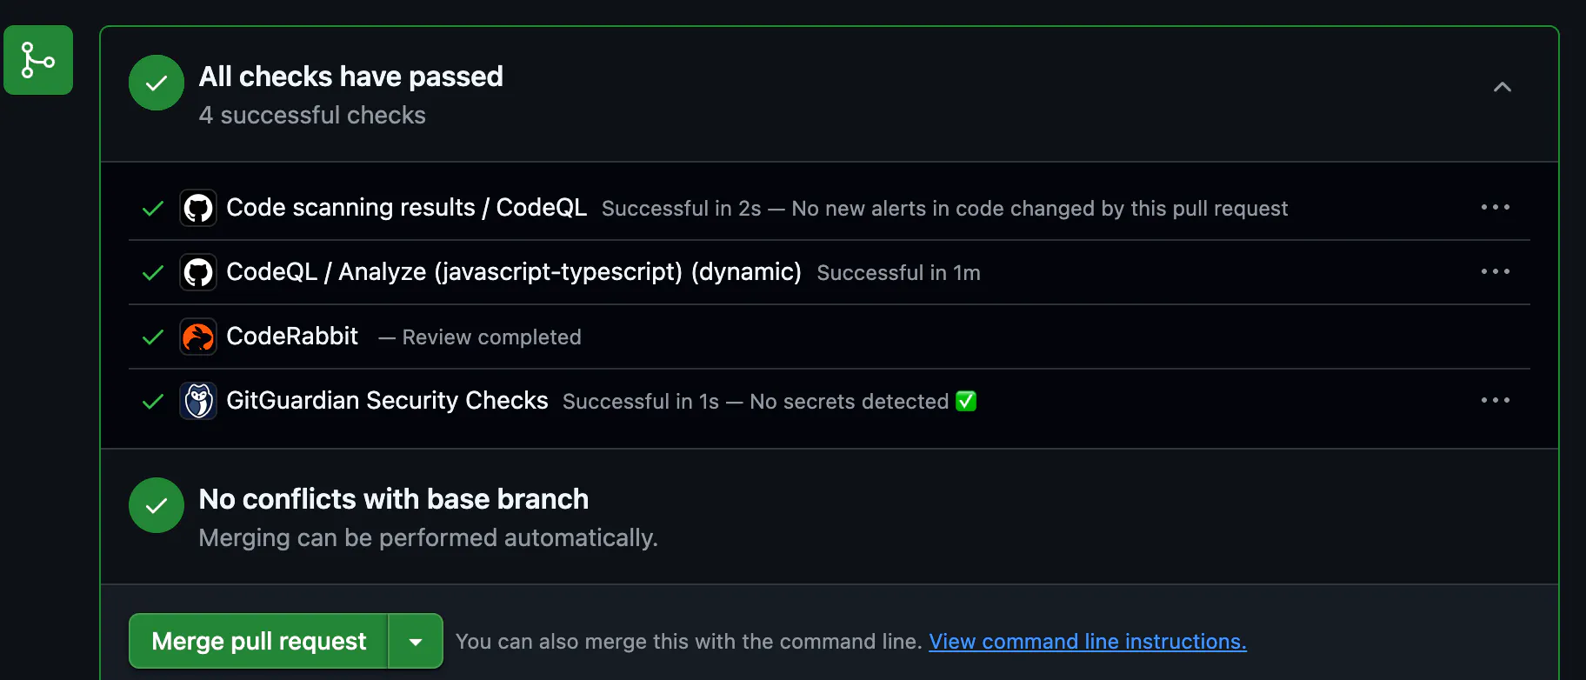Open options menu for Code scanning results check
Screen dimensions: 1586x680
[1495, 207]
